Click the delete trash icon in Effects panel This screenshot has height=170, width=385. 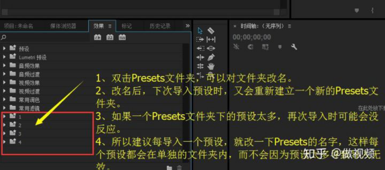[x=180, y=168]
